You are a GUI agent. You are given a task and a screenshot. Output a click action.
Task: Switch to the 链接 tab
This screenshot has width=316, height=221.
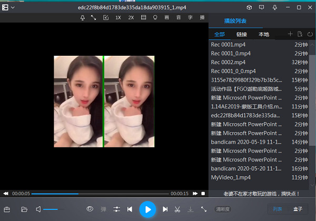point(242,34)
